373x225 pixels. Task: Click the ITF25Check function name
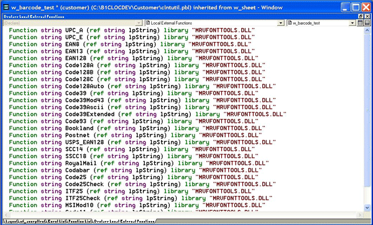pos(83,198)
